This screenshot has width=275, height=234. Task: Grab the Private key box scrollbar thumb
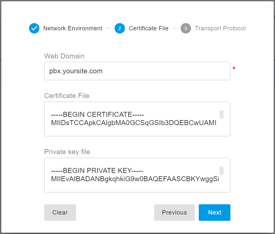click(222, 171)
